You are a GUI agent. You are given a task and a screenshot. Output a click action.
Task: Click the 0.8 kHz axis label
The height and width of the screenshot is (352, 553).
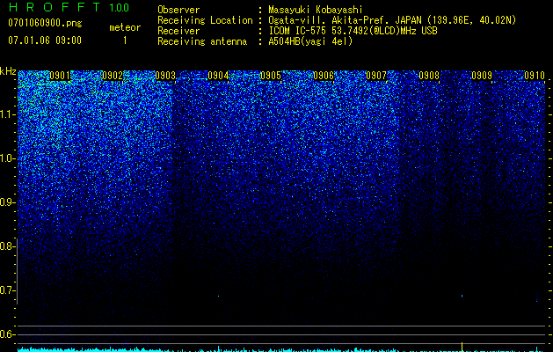(x=6, y=246)
